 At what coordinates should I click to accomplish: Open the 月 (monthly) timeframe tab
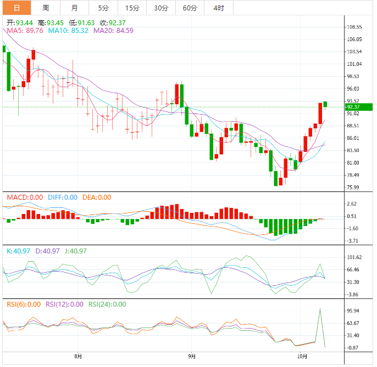tap(74, 8)
